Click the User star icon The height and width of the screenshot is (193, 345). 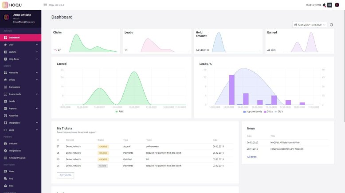tap(5, 45)
